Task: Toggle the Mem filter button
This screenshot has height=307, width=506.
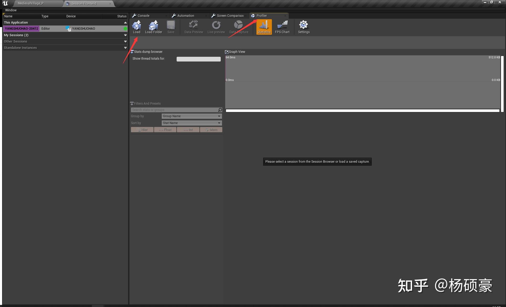Action: [211, 130]
